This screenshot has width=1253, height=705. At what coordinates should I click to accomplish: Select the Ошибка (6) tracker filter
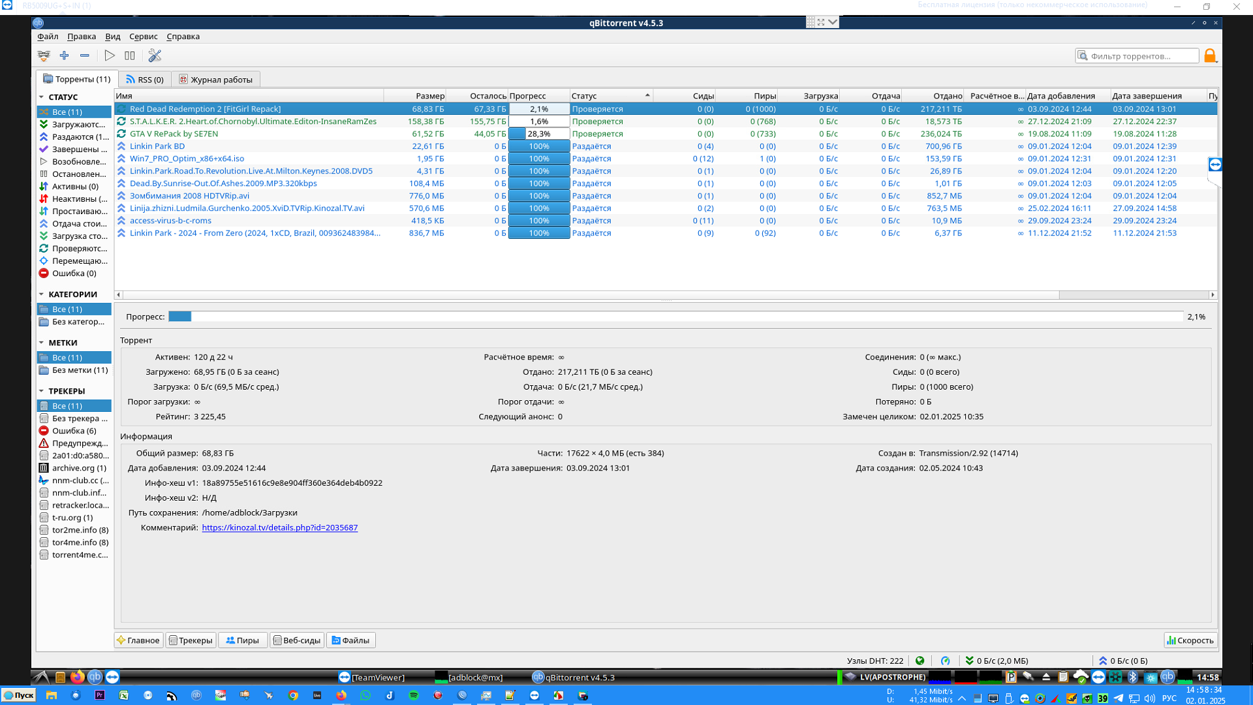[x=74, y=431]
